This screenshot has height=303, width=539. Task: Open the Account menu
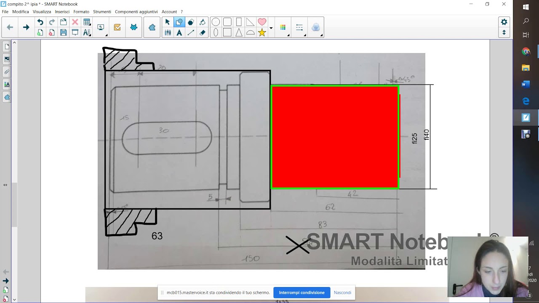[169, 12]
